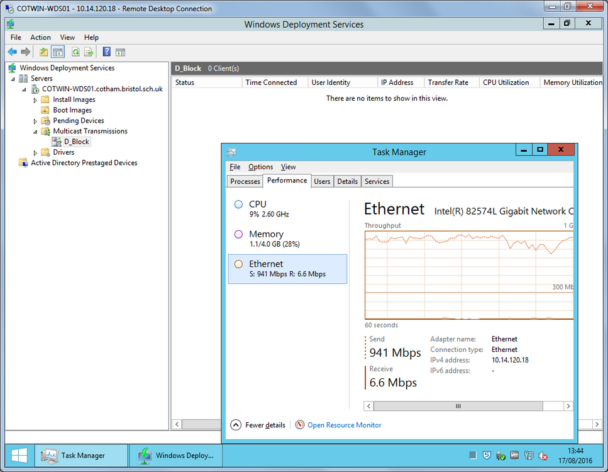Activate the Task Manager taskbar button
This screenshot has height=472, width=608.
[81, 455]
